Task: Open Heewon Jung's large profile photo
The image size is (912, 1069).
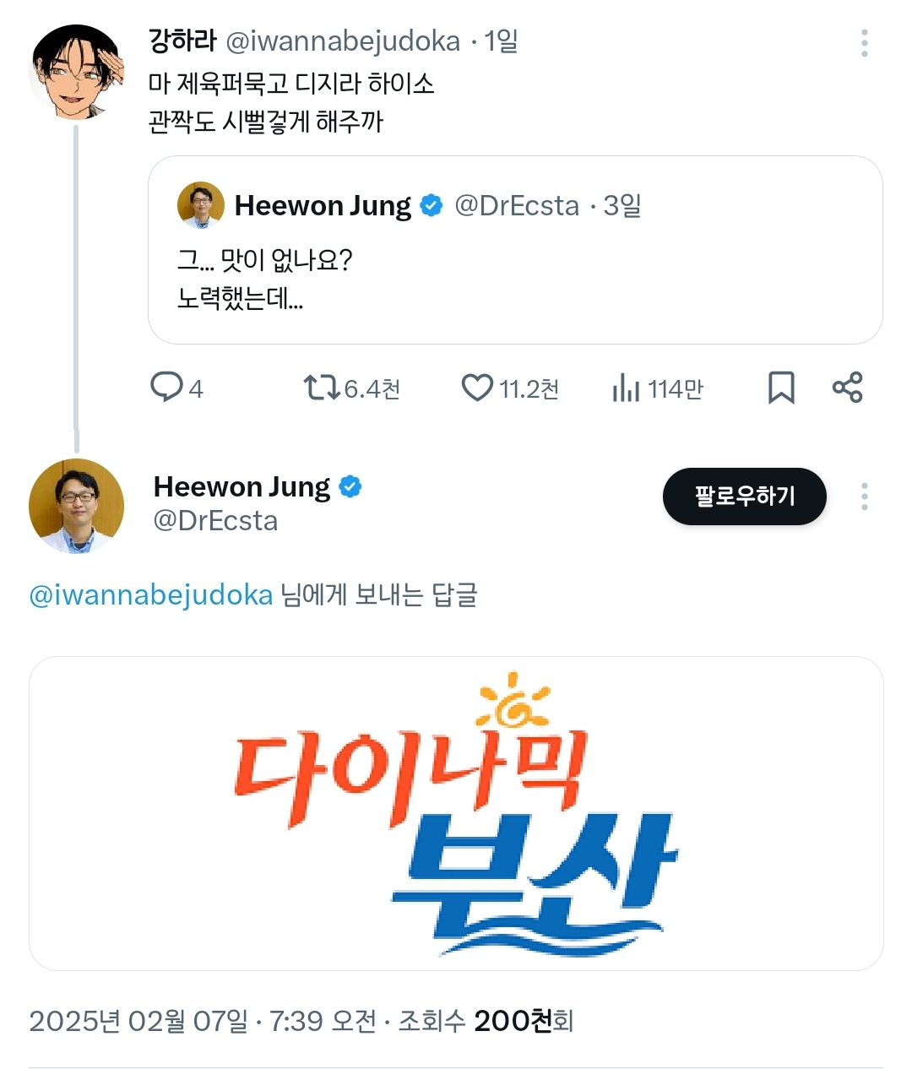Action: [77, 506]
